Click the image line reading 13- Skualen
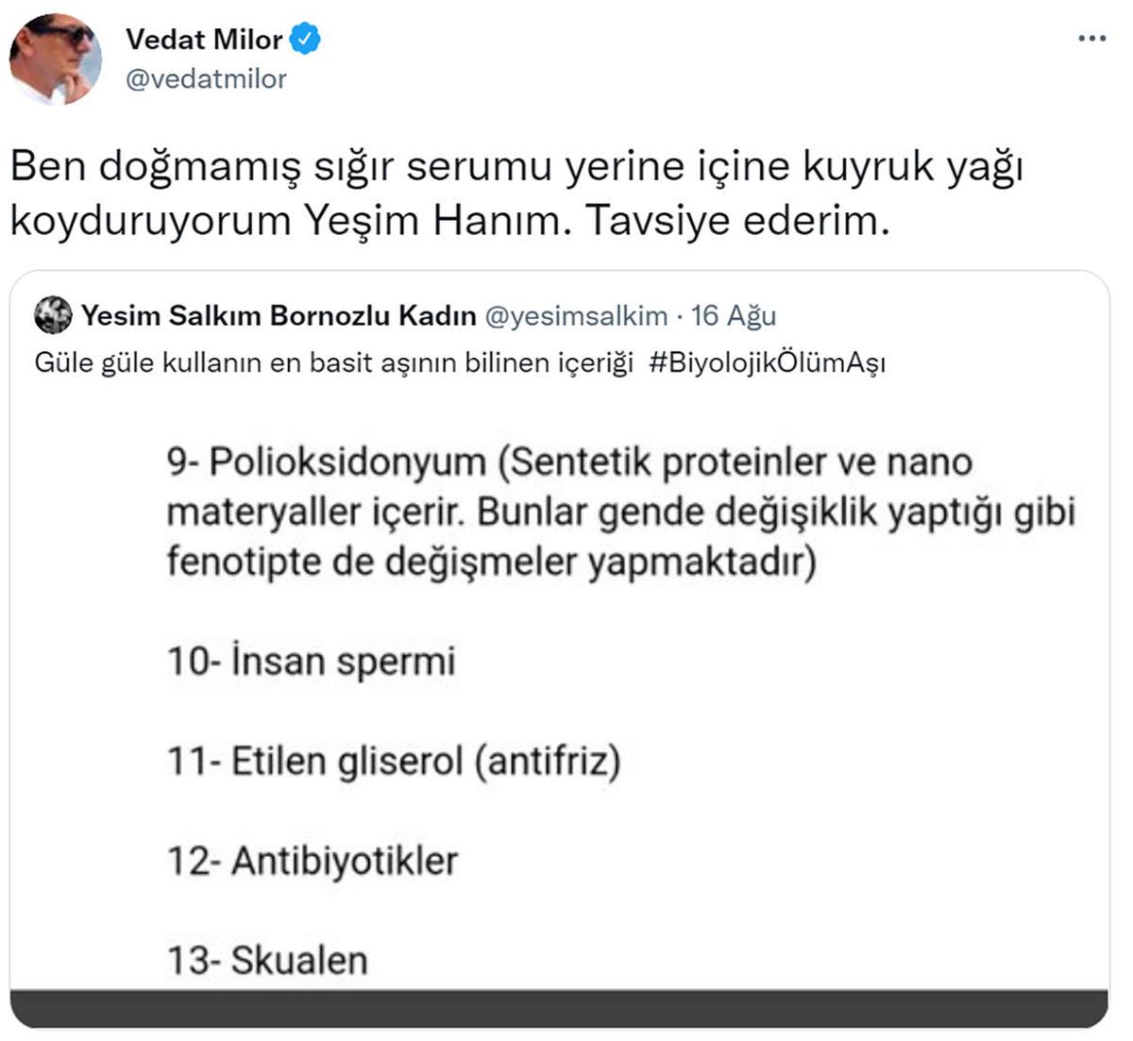 coord(269,960)
